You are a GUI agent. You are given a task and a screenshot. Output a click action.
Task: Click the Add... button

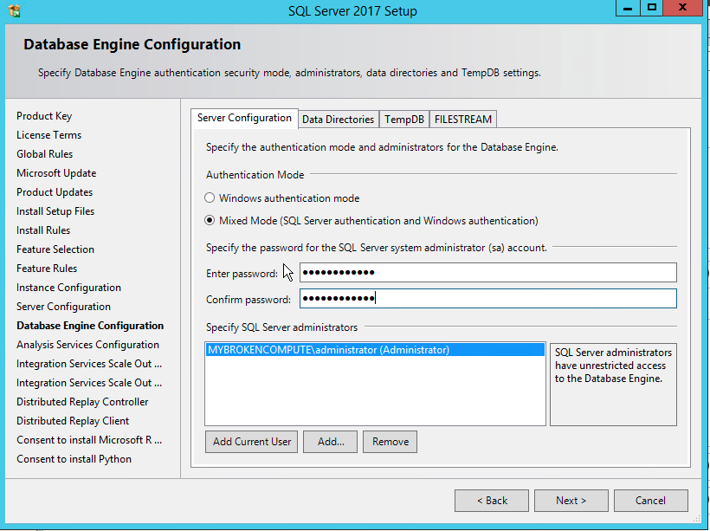click(x=331, y=442)
